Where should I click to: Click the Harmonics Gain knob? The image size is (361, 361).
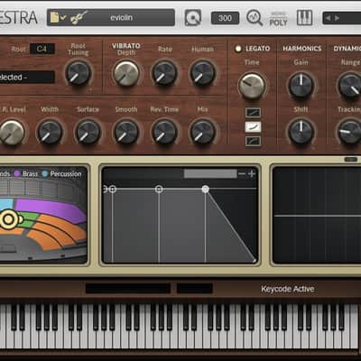coord(301,86)
